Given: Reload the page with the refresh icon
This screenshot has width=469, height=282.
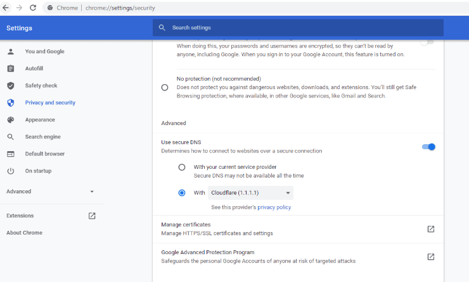Looking at the screenshot, I should point(32,8).
